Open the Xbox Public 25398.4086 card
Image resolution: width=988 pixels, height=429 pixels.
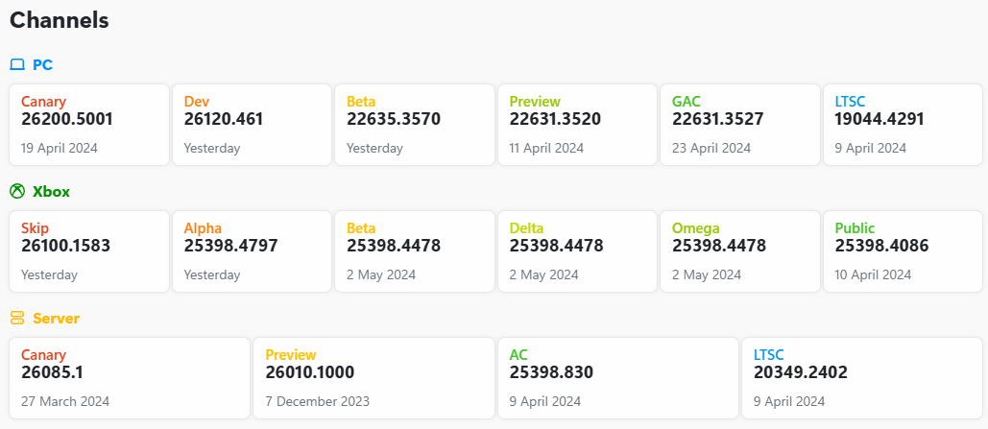tap(903, 251)
